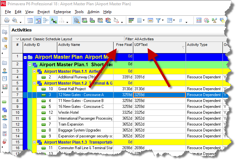Click the Group and Sort icon
The height and width of the screenshot is (160, 236).
[170, 20]
